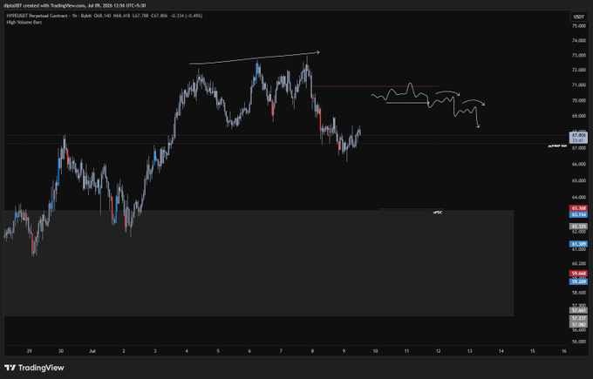Click the blue 59.209 price label
This screenshot has height=379, width=593.
[579, 281]
